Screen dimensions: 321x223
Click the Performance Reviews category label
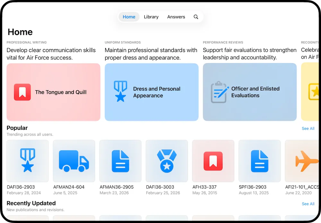pyautogui.click(x=223, y=42)
